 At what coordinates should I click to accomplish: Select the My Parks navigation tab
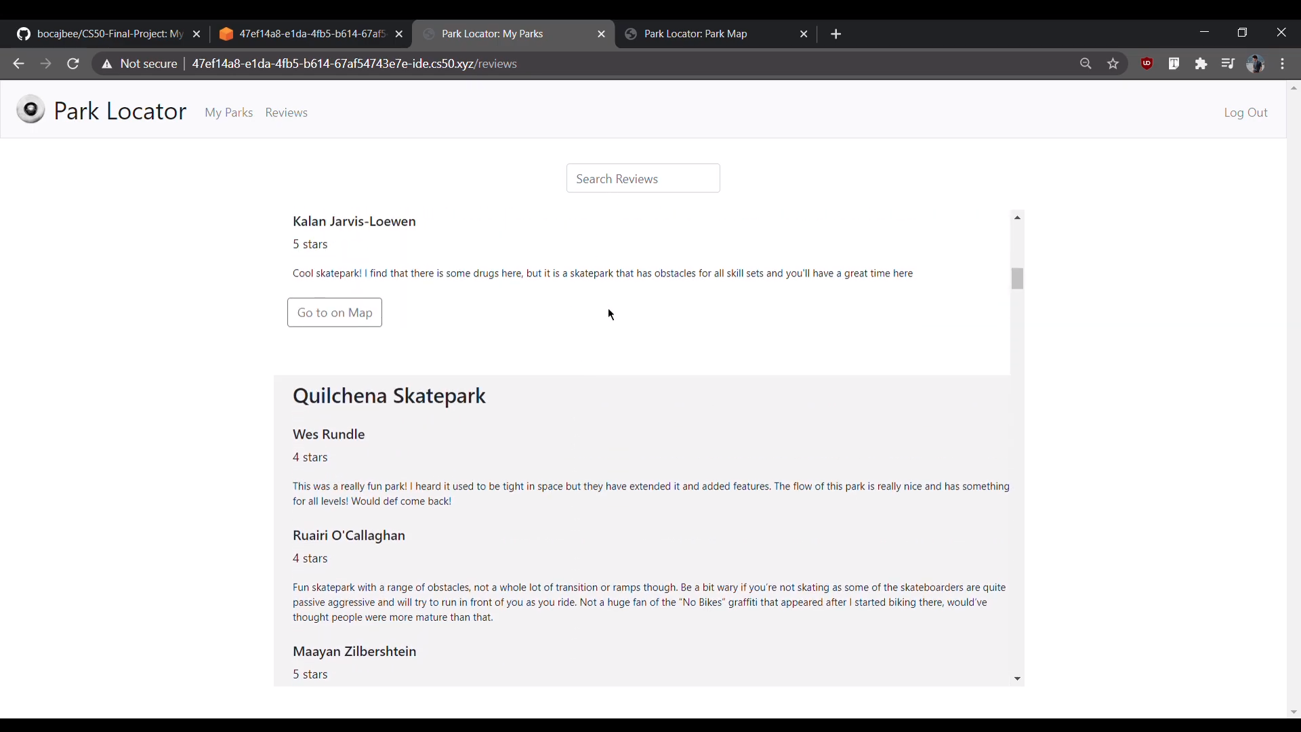229,112
